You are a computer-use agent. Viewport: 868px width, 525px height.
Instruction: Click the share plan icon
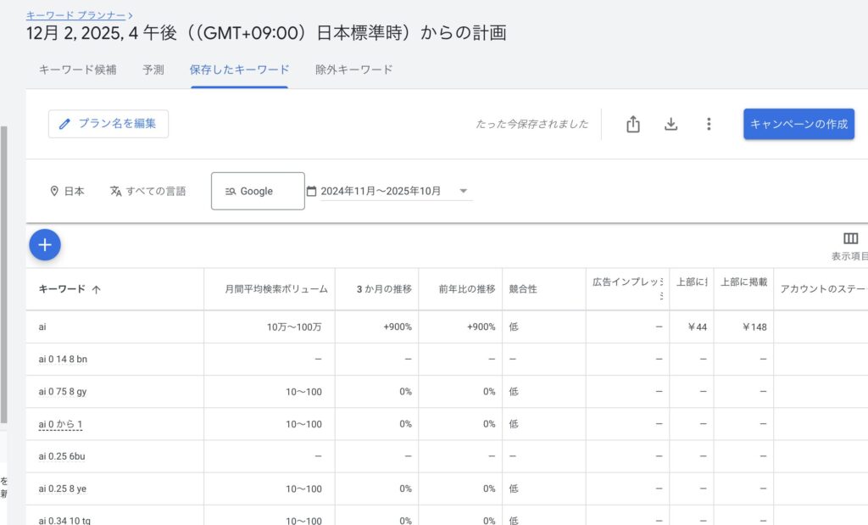632,125
